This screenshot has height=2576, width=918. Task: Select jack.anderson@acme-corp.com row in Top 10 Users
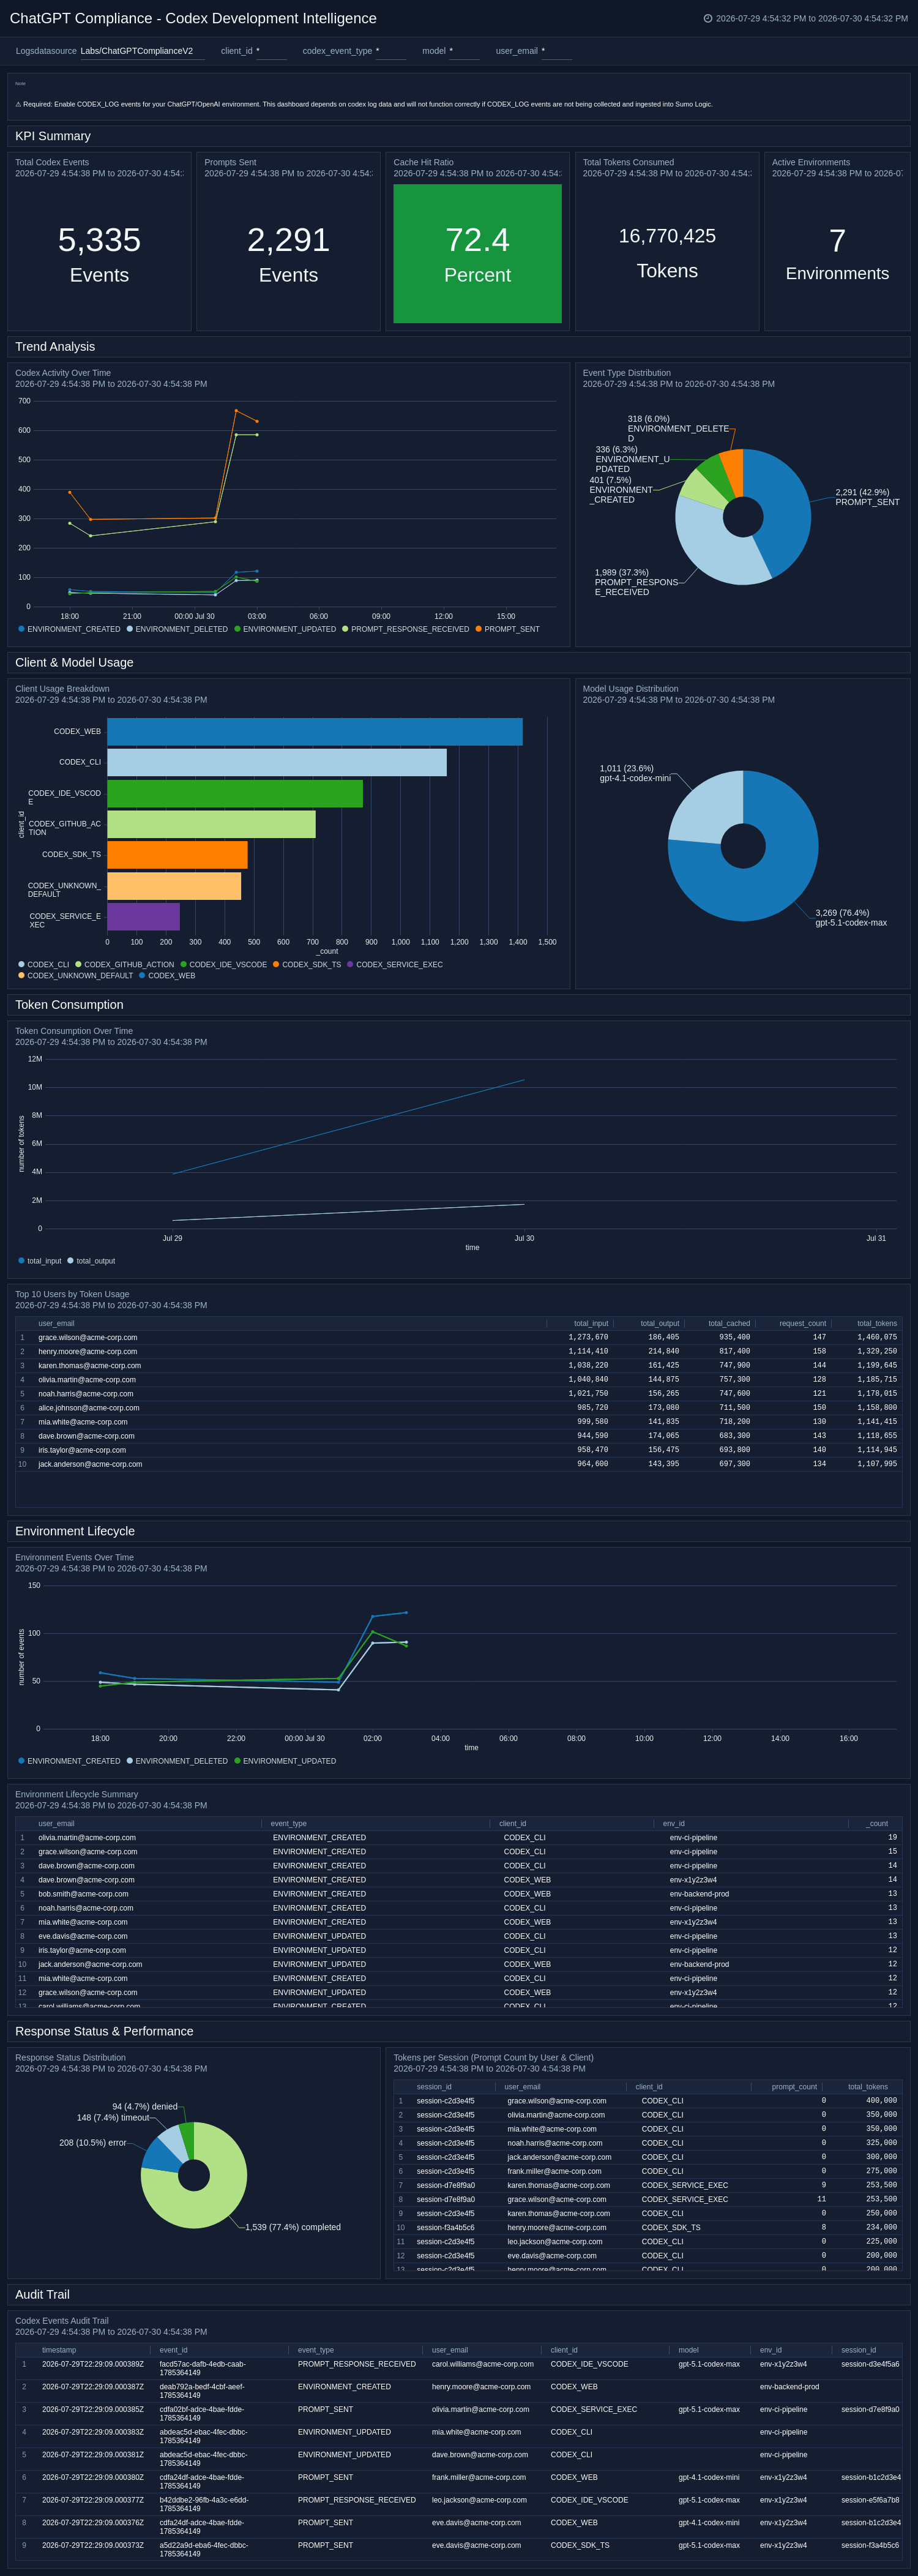[x=459, y=1464]
